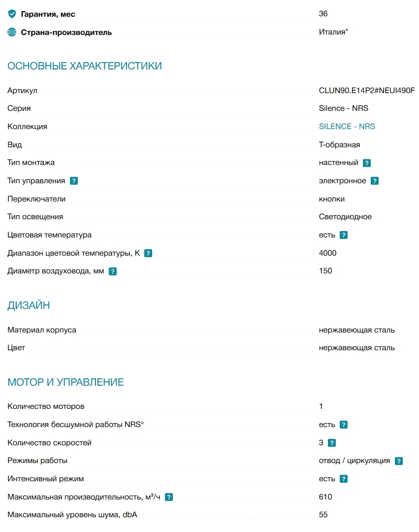
Task: Open help icon beside Тип управления label
Action: 74,181
